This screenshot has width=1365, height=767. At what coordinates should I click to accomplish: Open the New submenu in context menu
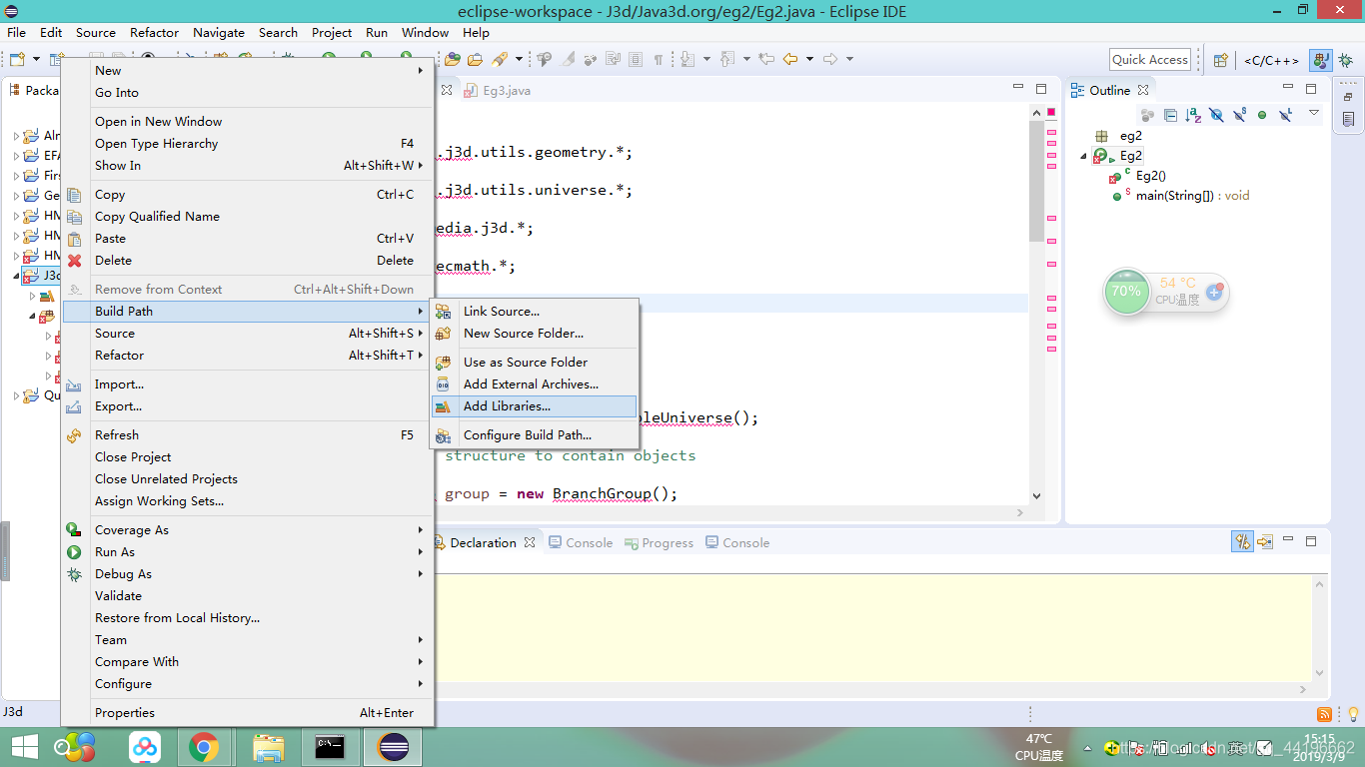pyautogui.click(x=248, y=71)
